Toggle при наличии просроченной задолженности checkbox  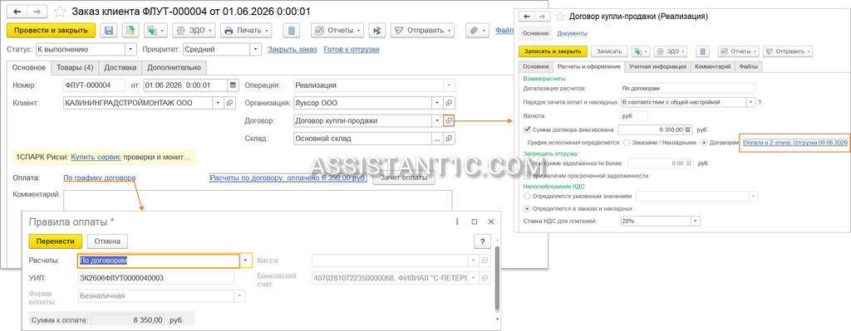pos(527,176)
